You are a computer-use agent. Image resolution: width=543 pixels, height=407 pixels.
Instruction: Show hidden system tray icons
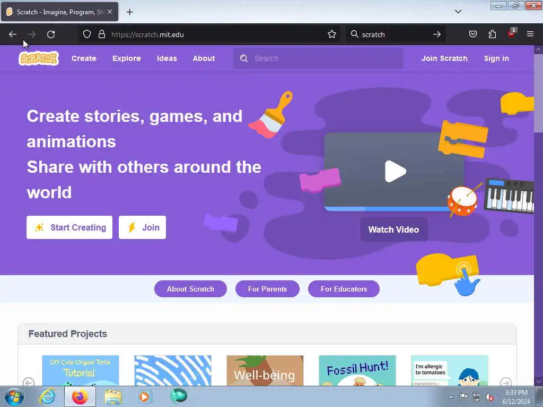[451, 397]
